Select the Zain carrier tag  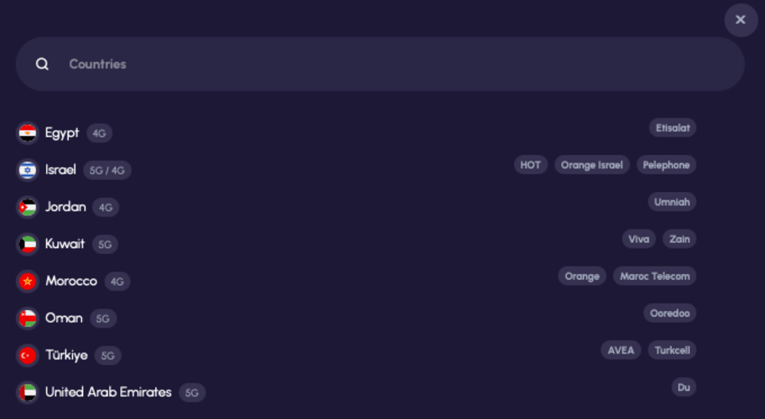coord(679,239)
